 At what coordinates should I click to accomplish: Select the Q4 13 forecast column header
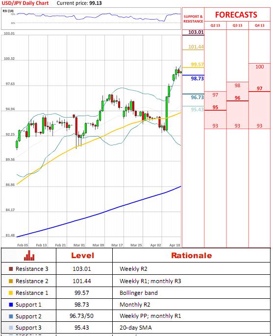click(259, 25)
